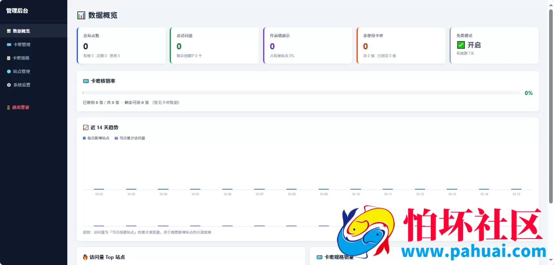The width and height of the screenshot is (554, 265).
Task: Click the green checkmark icon in 免费模式 card
Action: [x=461, y=45]
